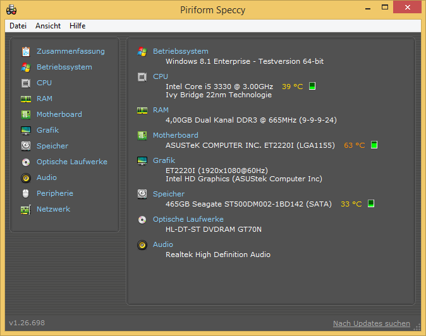Open the Zusammenfassung clipboard icon in sidebar

tap(26, 52)
